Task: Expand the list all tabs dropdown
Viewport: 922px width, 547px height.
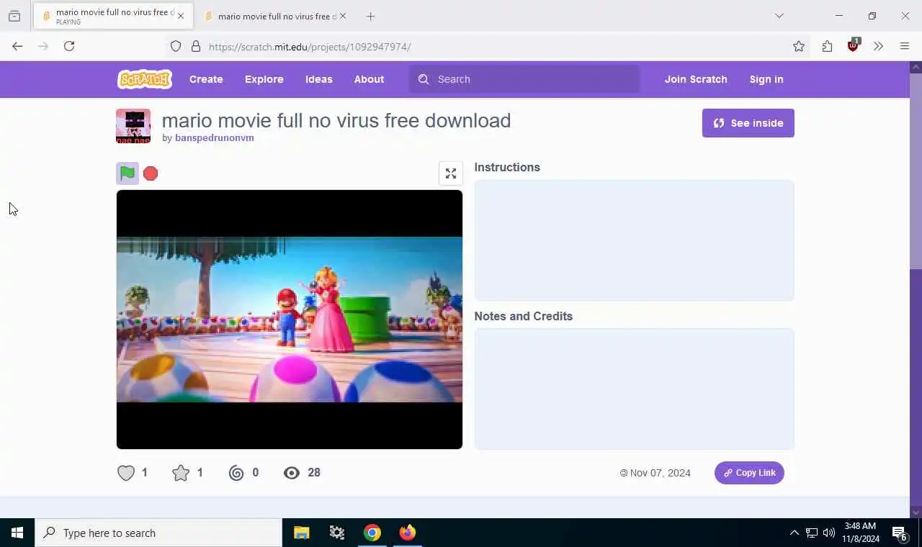Action: [779, 16]
